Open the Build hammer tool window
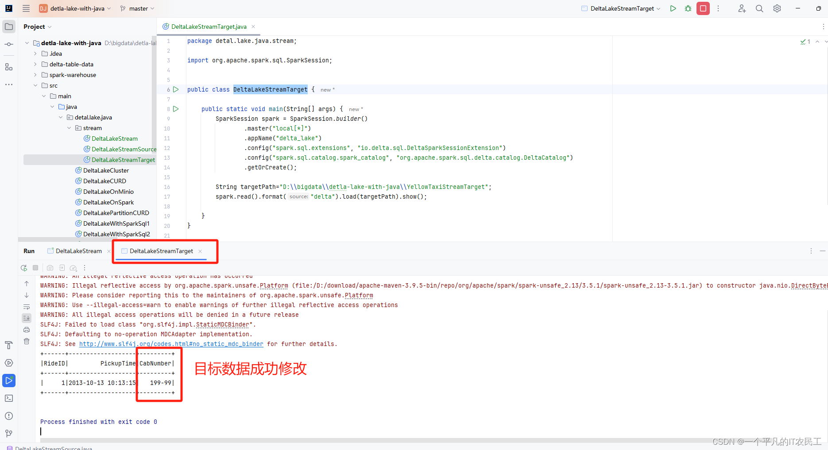Image resolution: width=828 pixels, height=450 pixels. click(9, 345)
